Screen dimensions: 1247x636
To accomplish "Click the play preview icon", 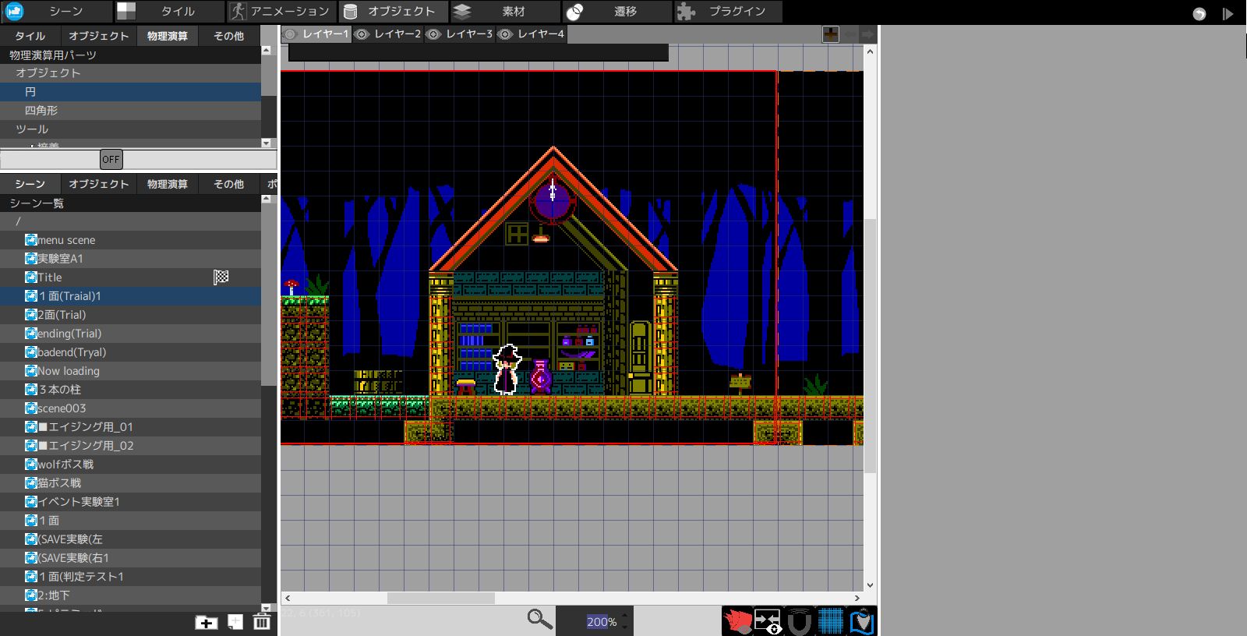I will [1228, 13].
